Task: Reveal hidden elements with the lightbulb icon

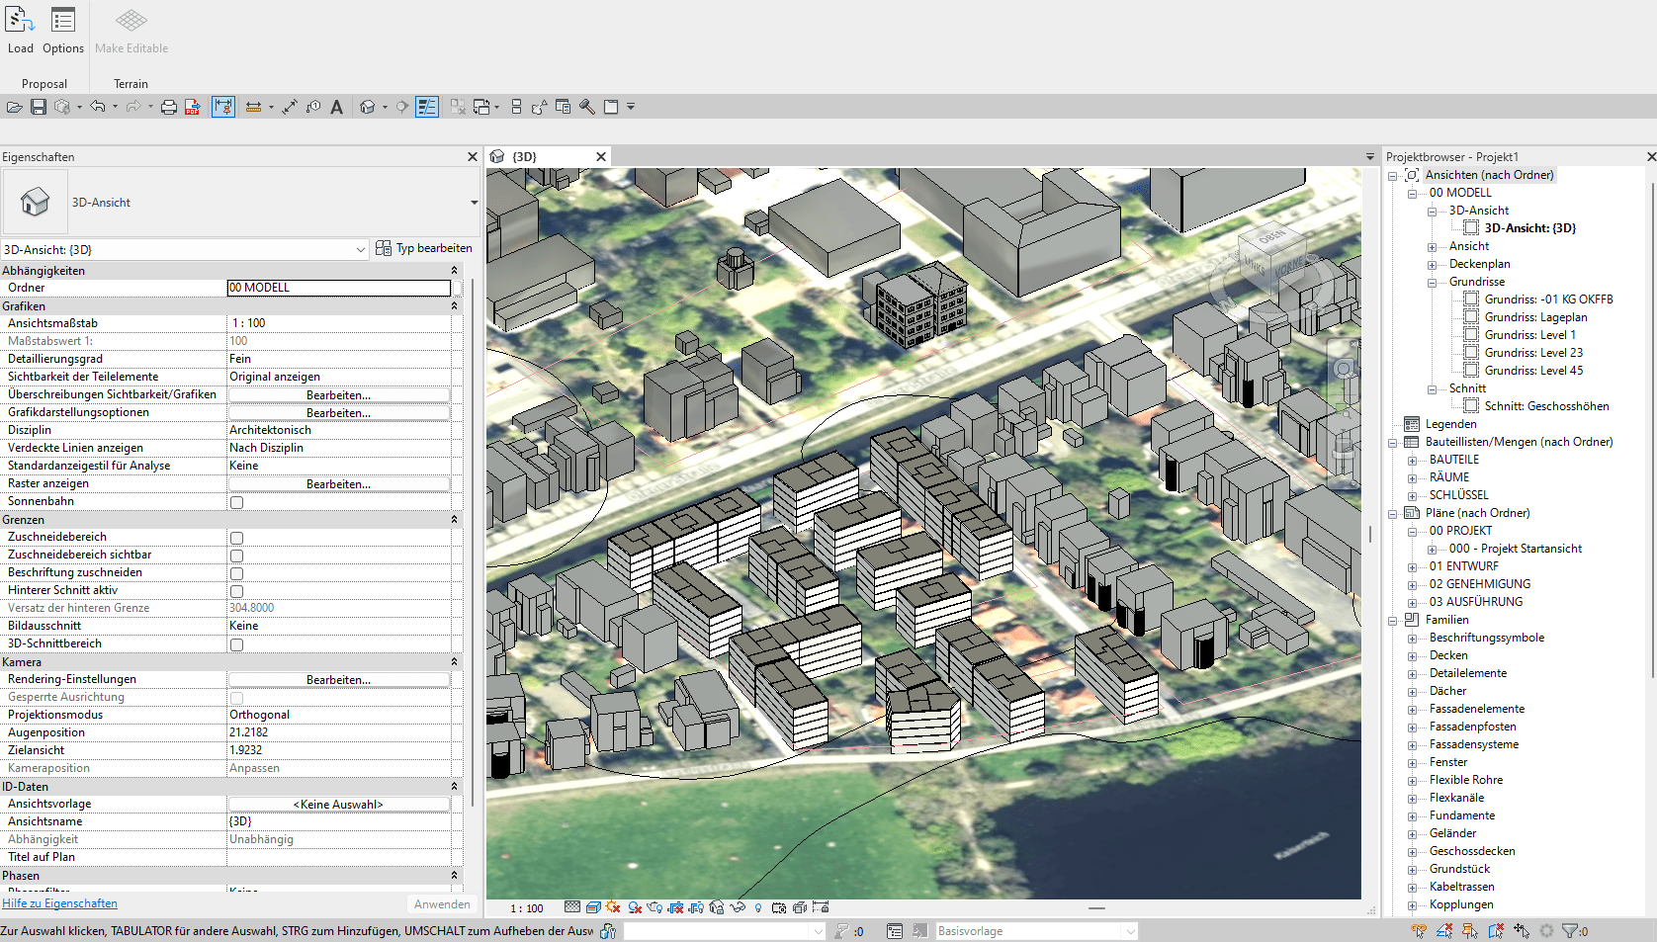Action: tap(758, 907)
